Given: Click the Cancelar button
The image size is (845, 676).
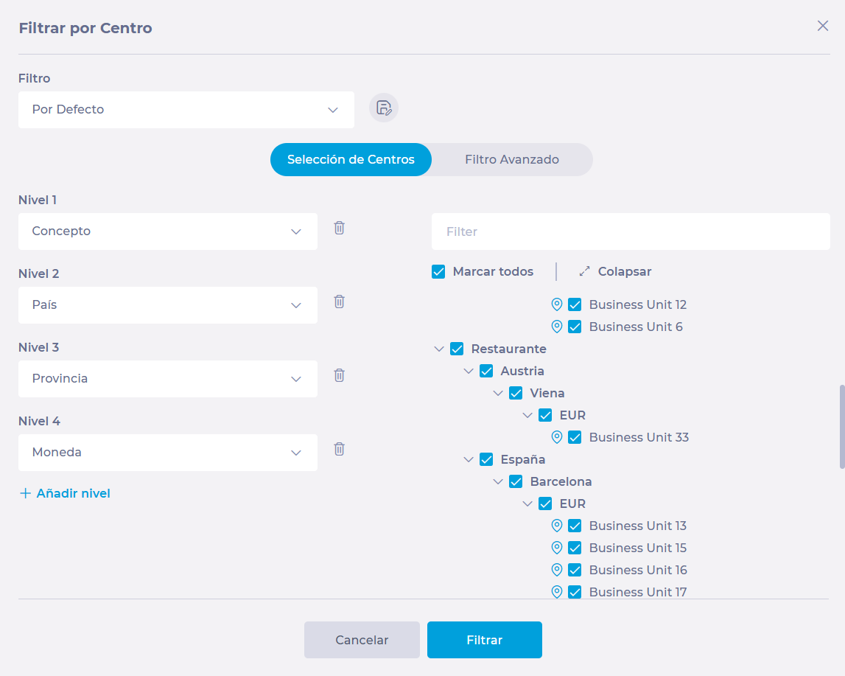Looking at the screenshot, I should (362, 640).
